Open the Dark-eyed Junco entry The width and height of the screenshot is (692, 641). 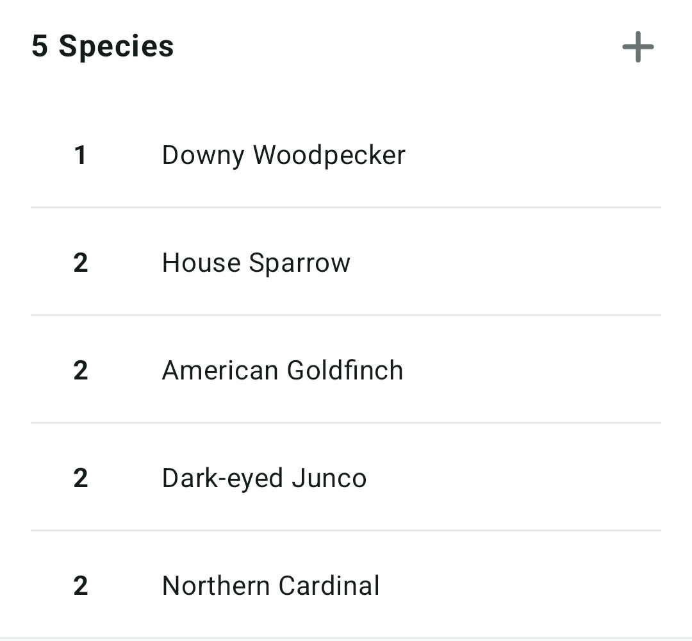264,478
